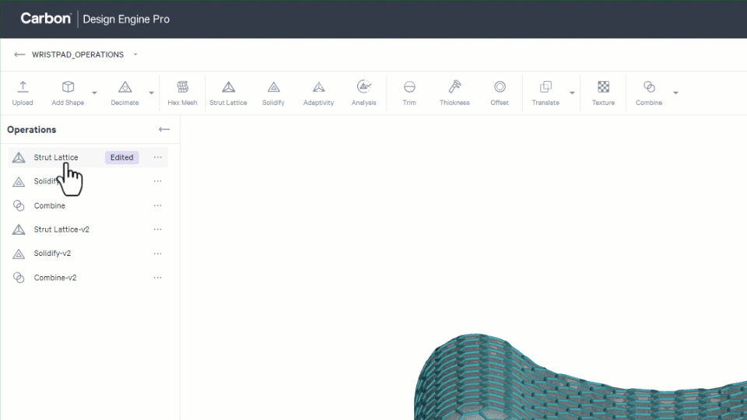
Task: Open the more options for Solidify-v2
Action: [x=158, y=254]
